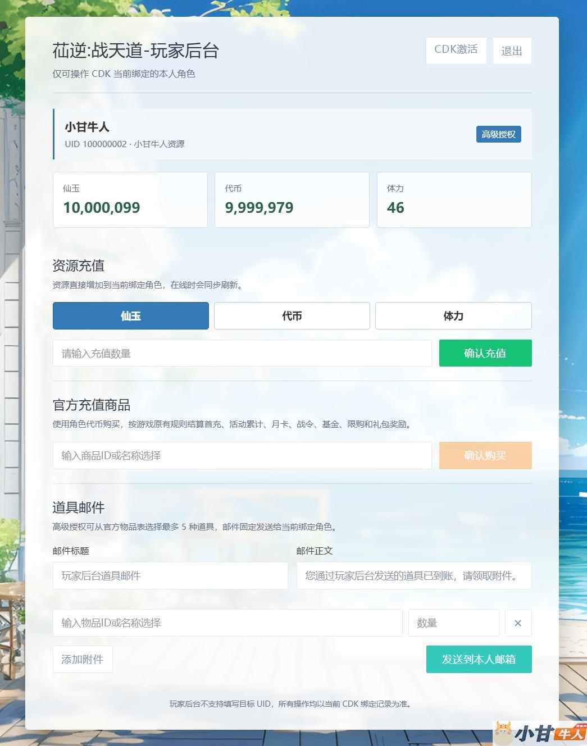Image resolution: width=587 pixels, height=746 pixels.
Task: Click the 代币 balance card 9,999,979
Action: click(x=292, y=200)
